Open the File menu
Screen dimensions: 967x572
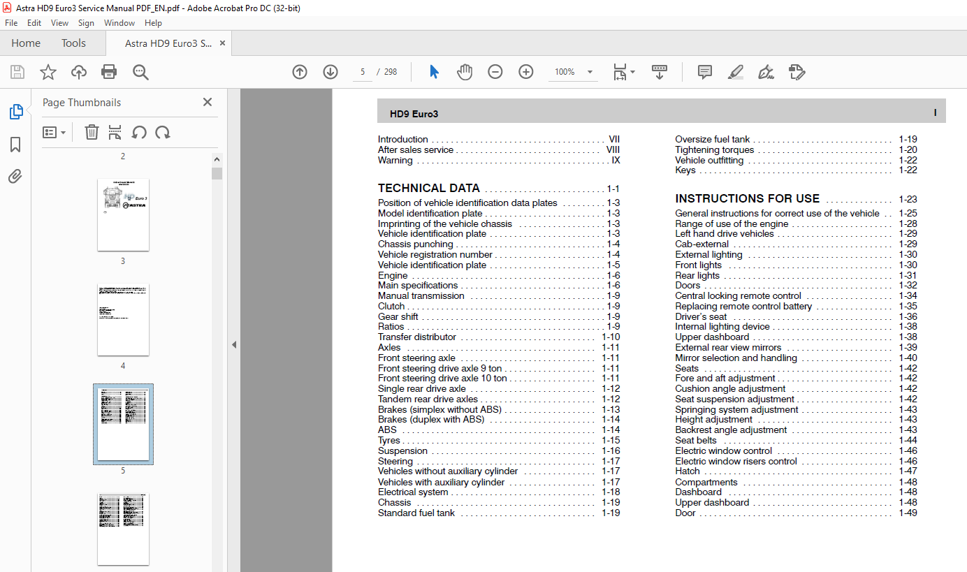(11, 23)
